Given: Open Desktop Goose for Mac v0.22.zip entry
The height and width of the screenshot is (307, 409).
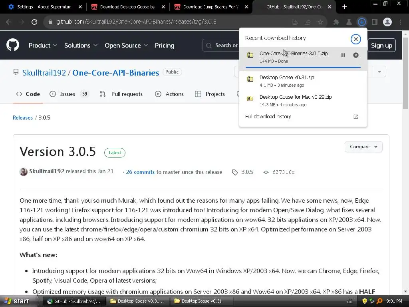Looking at the screenshot, I should pos(303,100).
